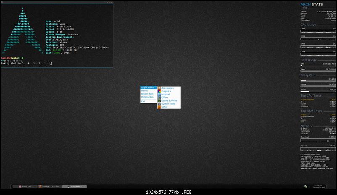Viewport: 337px width, 195px height.
Task: Click the Office category icon
Action: click(x=159, y=97)
